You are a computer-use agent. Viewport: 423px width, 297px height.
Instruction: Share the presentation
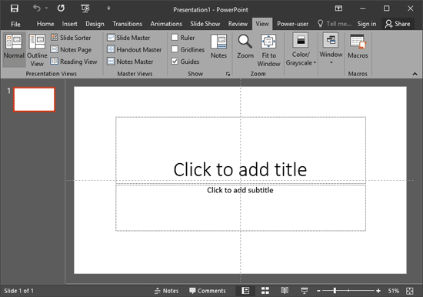pos(398,24)
